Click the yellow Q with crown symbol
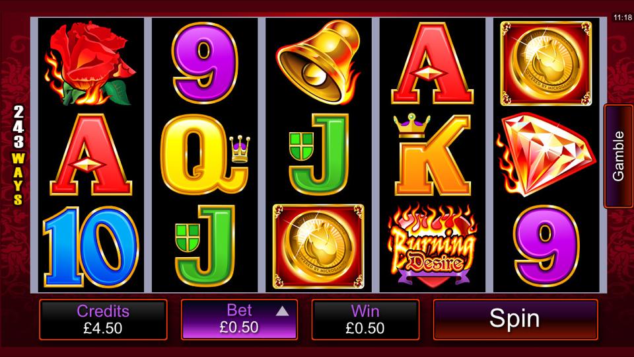This screenshot has width=634, height=357. click(x=205, y=154)
